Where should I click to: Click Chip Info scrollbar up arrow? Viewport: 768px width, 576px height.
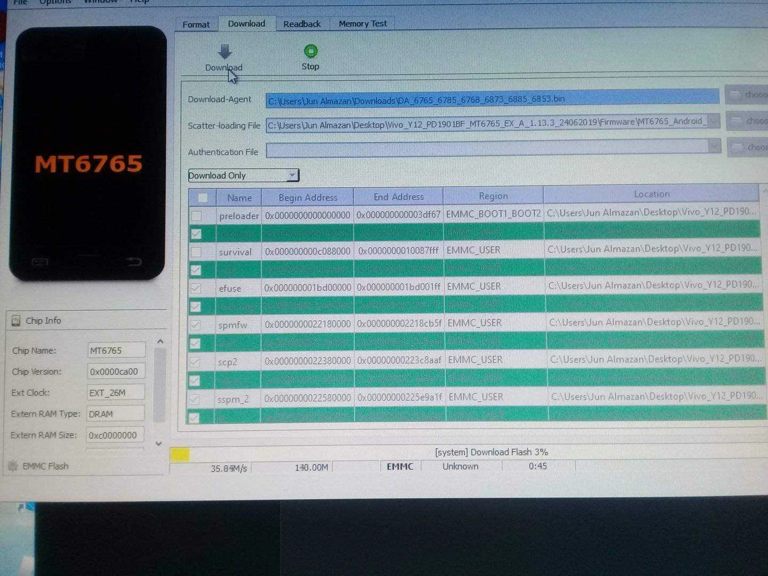tap(159, 341)
